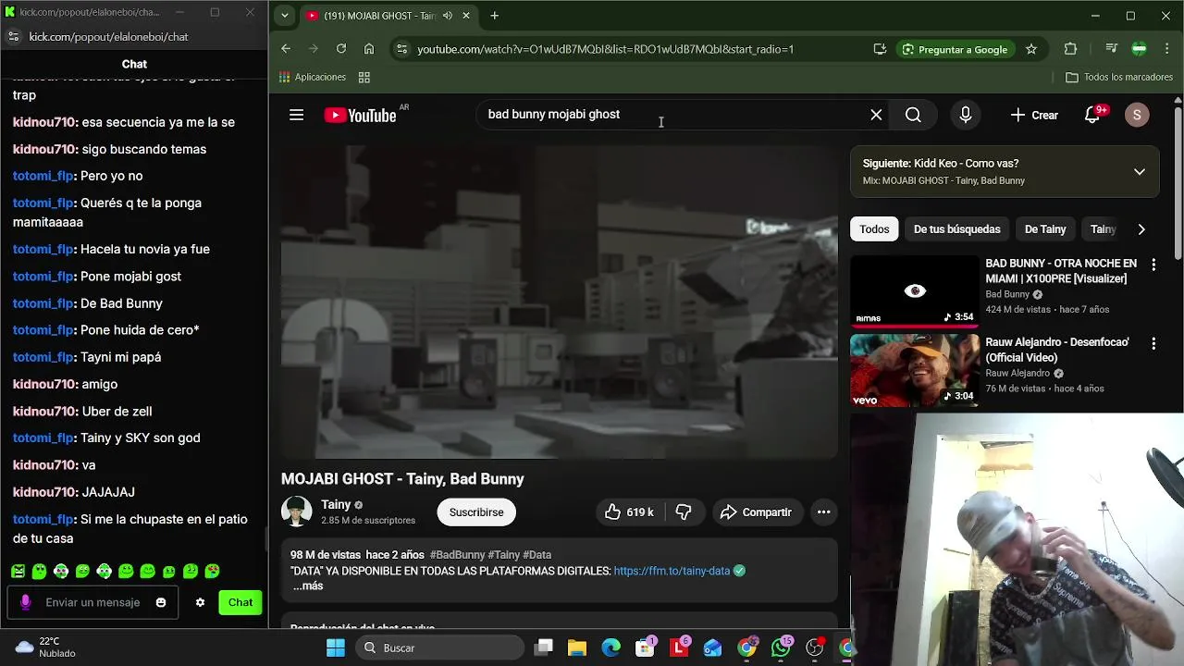Open OTRA NOCHE EN MIAMI thumbnail

tap(915, 291)
